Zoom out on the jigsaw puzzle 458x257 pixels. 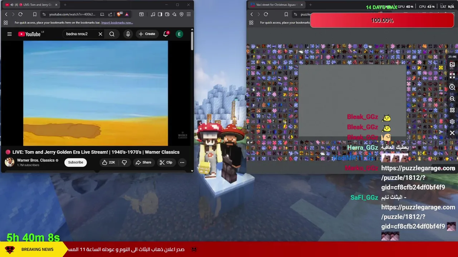tap(452, 99)
